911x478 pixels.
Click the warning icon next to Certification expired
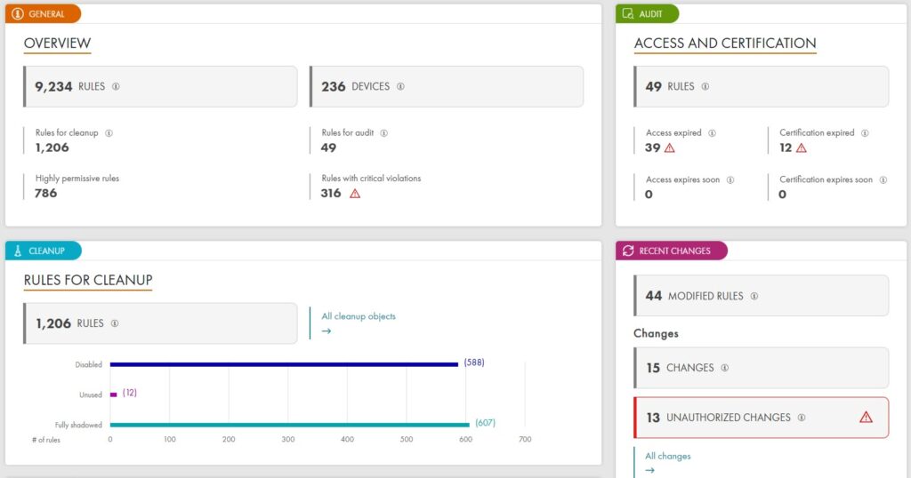click(801, 148)
